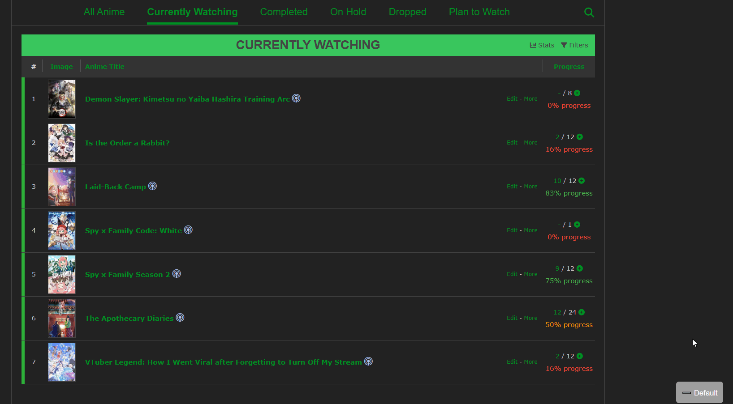
Task: Click plus icon for Spy x Family Season 2
Action: pos(580,268)
